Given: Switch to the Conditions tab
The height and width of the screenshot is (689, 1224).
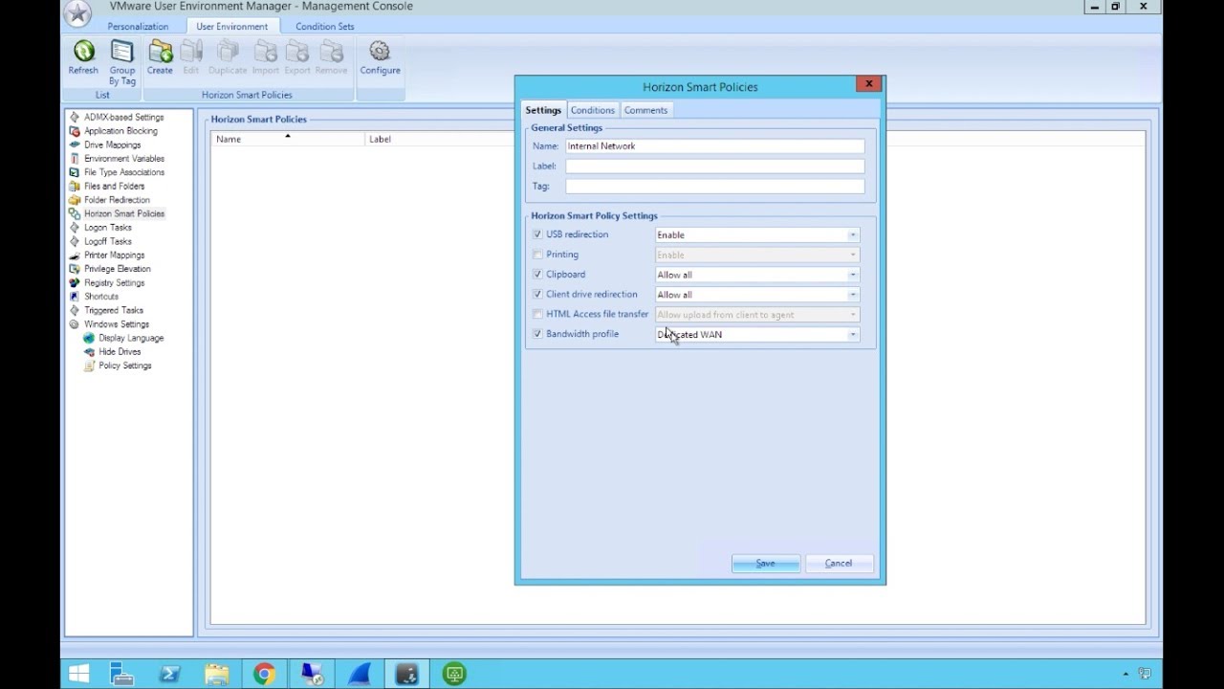Looking at the screenshot, I should coord(592,110).
